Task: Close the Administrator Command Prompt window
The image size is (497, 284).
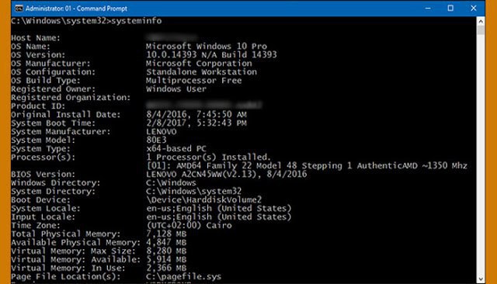Action: click(x=473, y=9)
